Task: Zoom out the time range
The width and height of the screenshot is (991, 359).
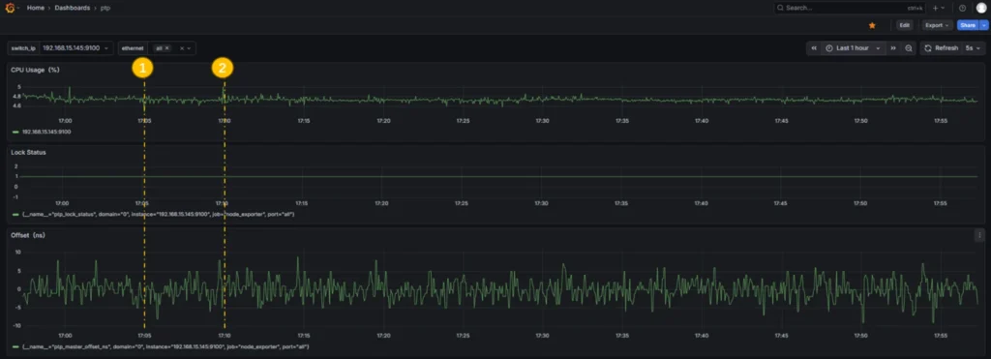Action: (908, 48)
